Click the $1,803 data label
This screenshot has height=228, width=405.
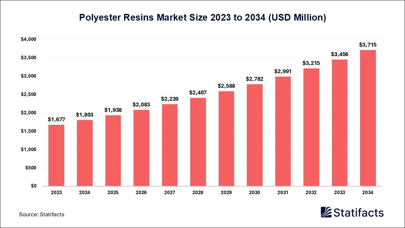tap(84, 115)
